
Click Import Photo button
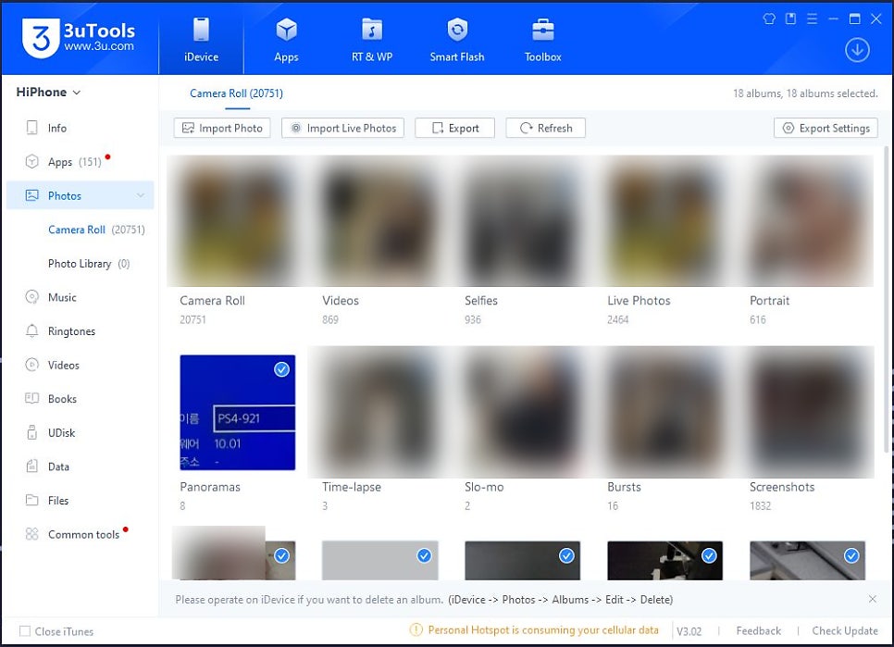click(222, 128)
